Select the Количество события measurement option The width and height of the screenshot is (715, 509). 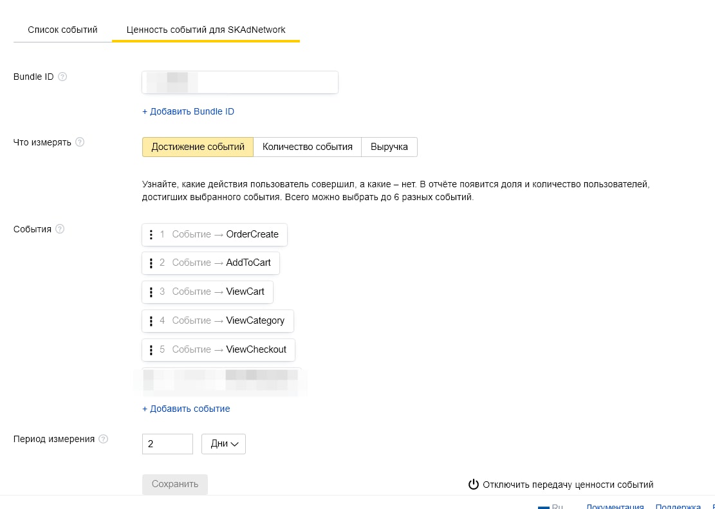point(308,147)
